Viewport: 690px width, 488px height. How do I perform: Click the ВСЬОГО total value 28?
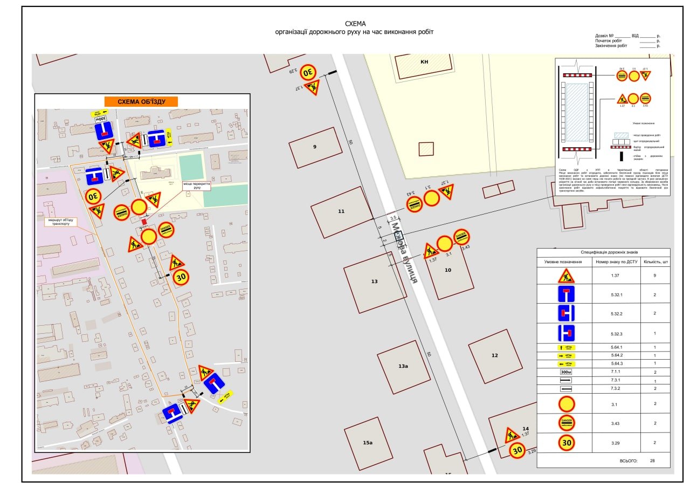652,461
